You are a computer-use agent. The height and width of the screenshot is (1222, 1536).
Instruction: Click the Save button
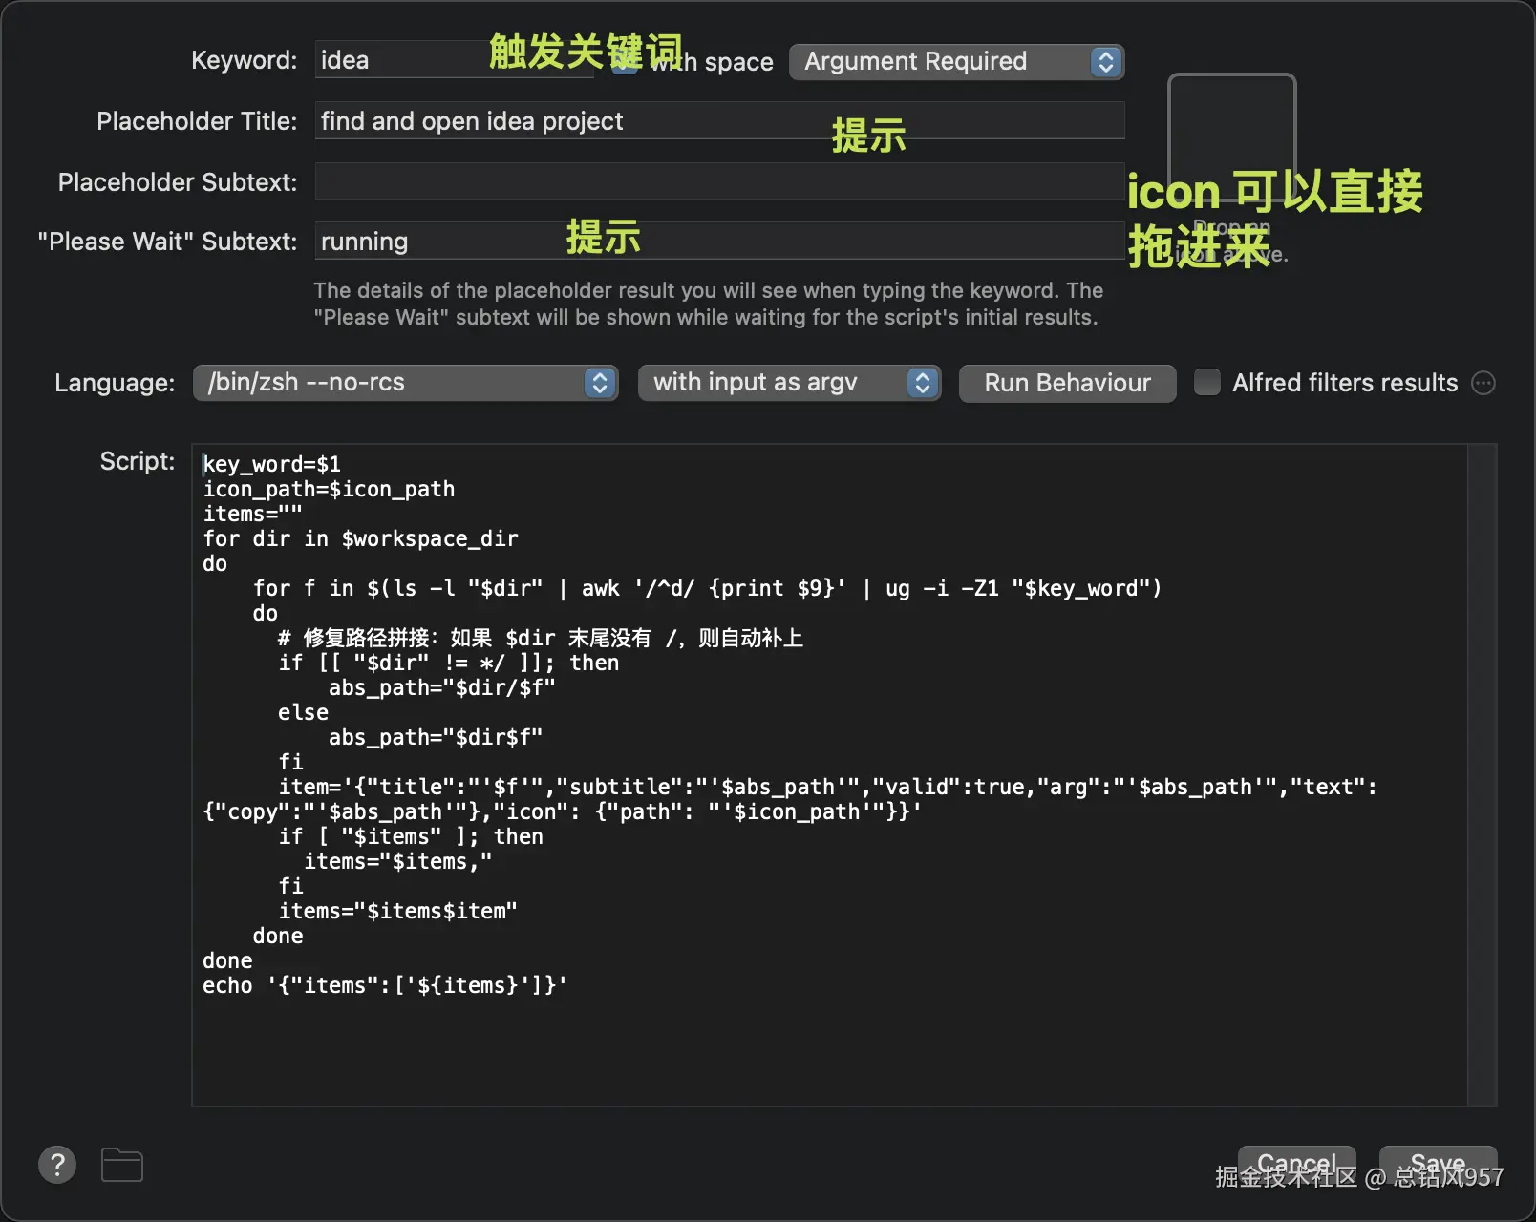pos(1438,1164)
